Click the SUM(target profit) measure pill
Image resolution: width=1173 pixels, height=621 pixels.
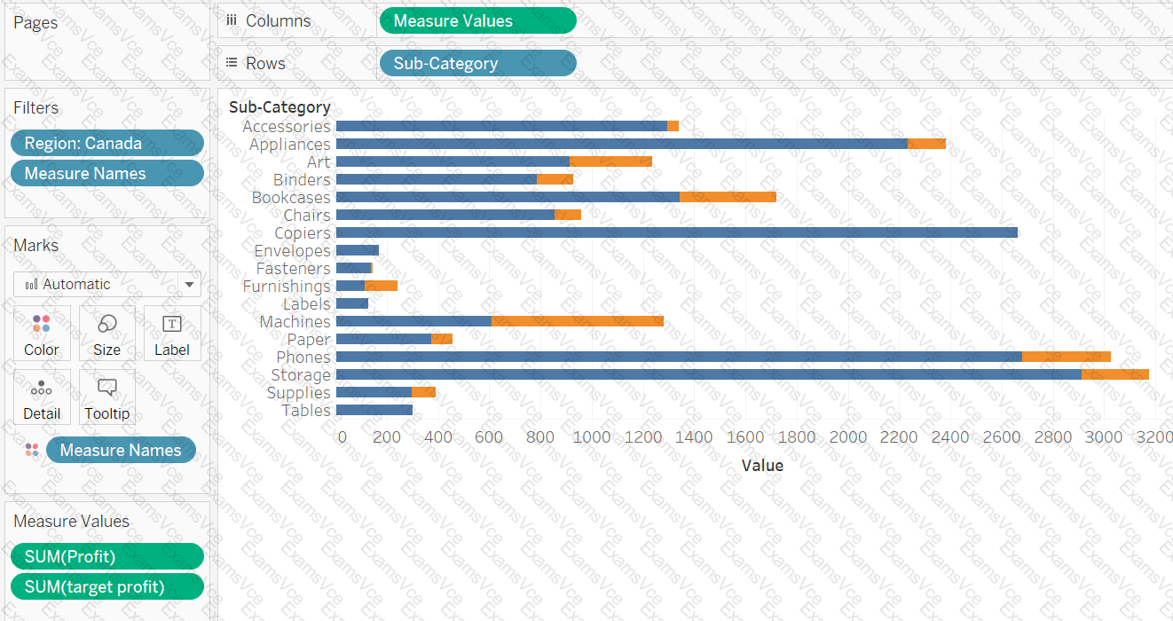click(x=107, y=586)
